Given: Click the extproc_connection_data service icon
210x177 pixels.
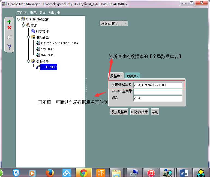Looking at the screenshot, I should pos(38,43).
